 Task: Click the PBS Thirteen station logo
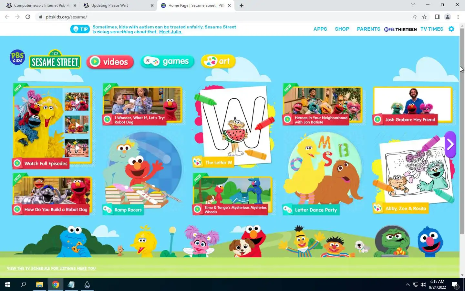(400, 29)
